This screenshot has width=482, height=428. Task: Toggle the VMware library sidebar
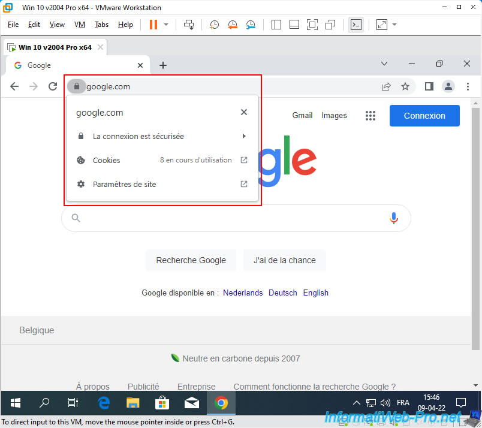tap(276, 25)
